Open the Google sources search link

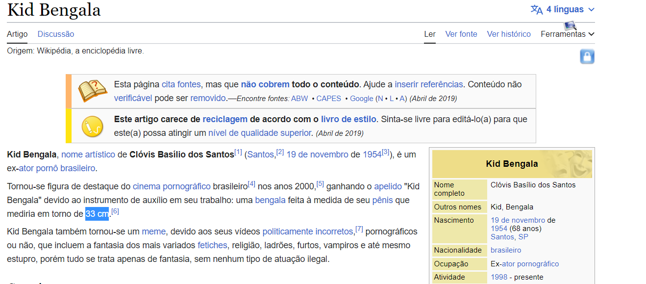(x=362, y=99)
